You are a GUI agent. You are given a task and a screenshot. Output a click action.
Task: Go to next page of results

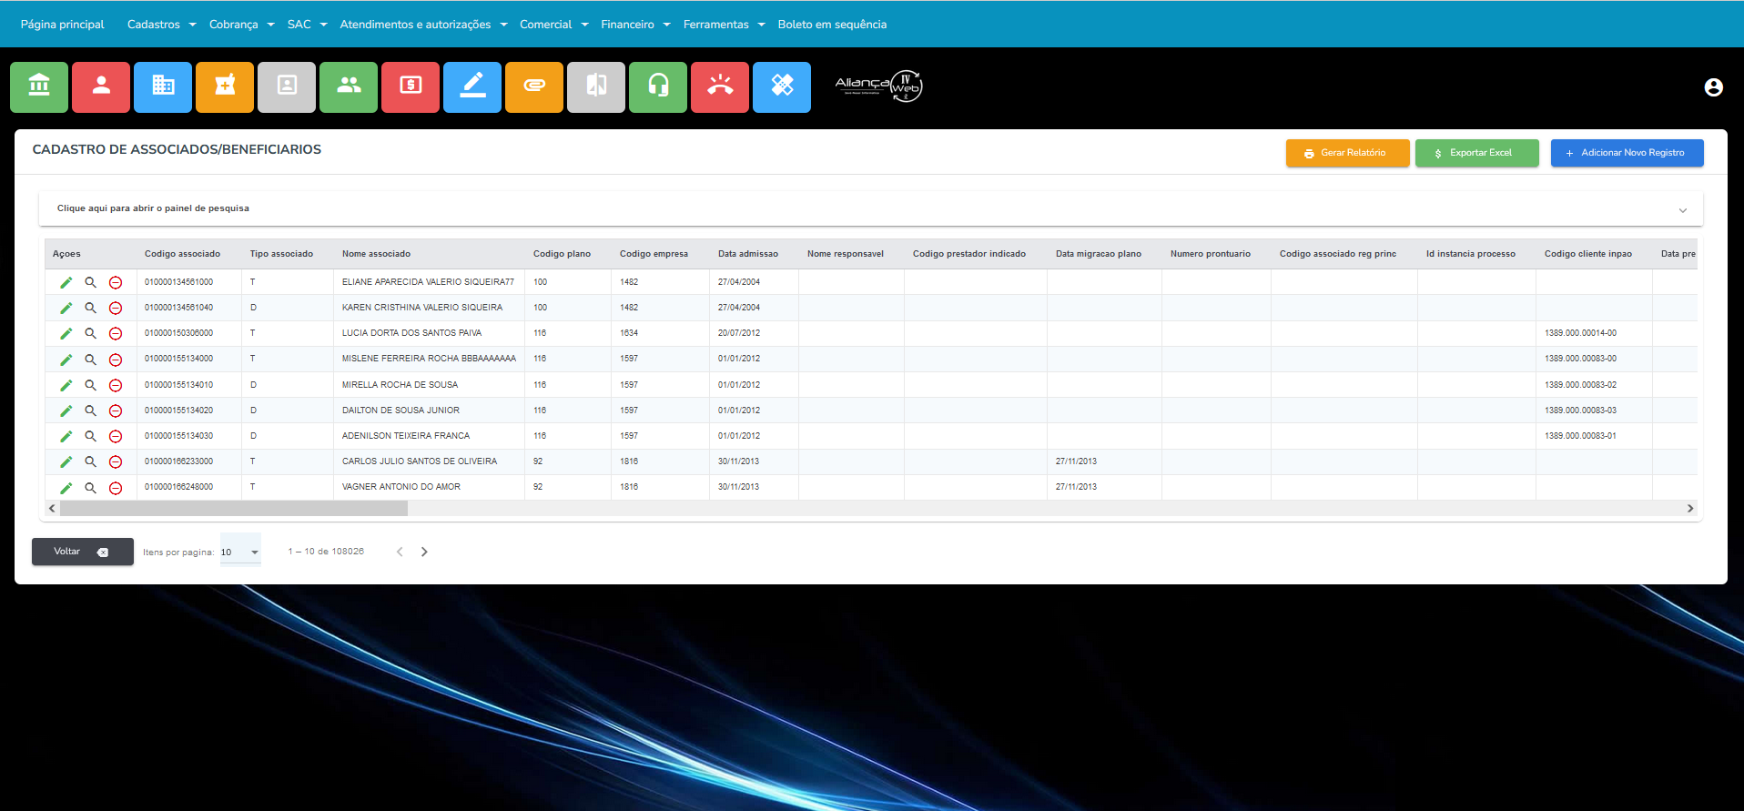424,552
